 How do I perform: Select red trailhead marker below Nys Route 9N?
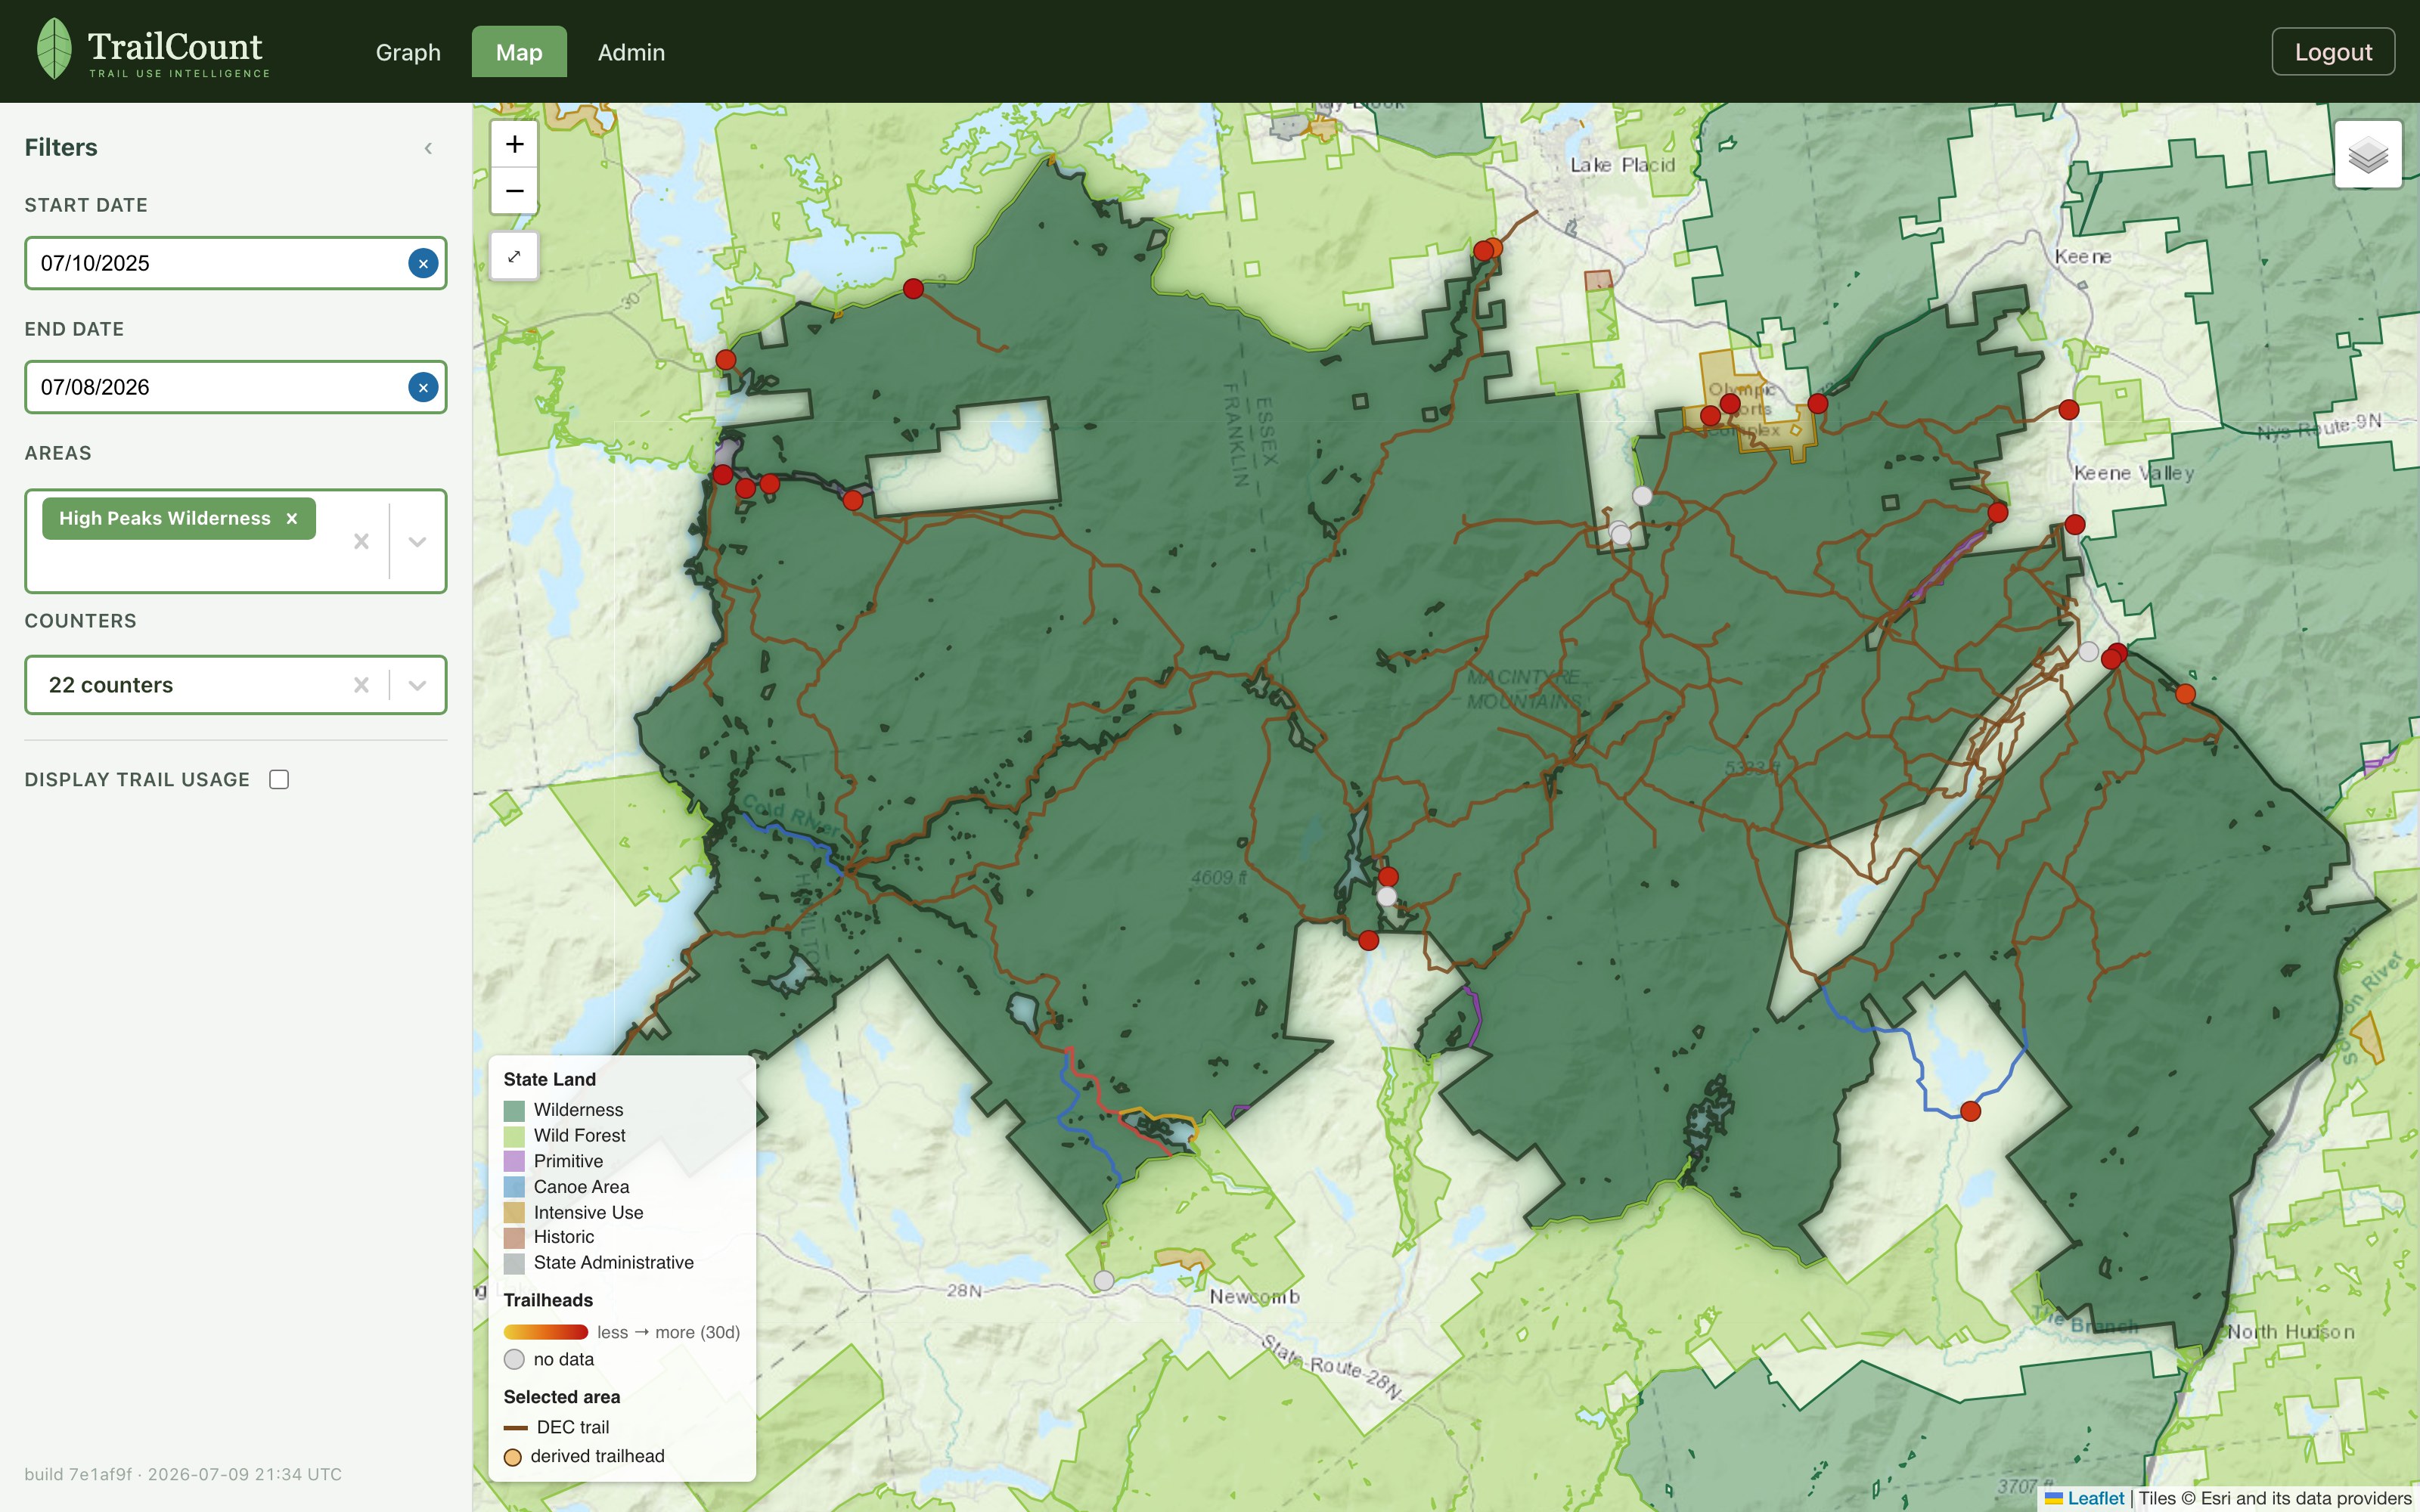pos(2069,409)
